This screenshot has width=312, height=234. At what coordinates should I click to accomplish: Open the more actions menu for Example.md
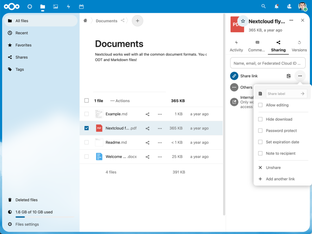[160, 114]
